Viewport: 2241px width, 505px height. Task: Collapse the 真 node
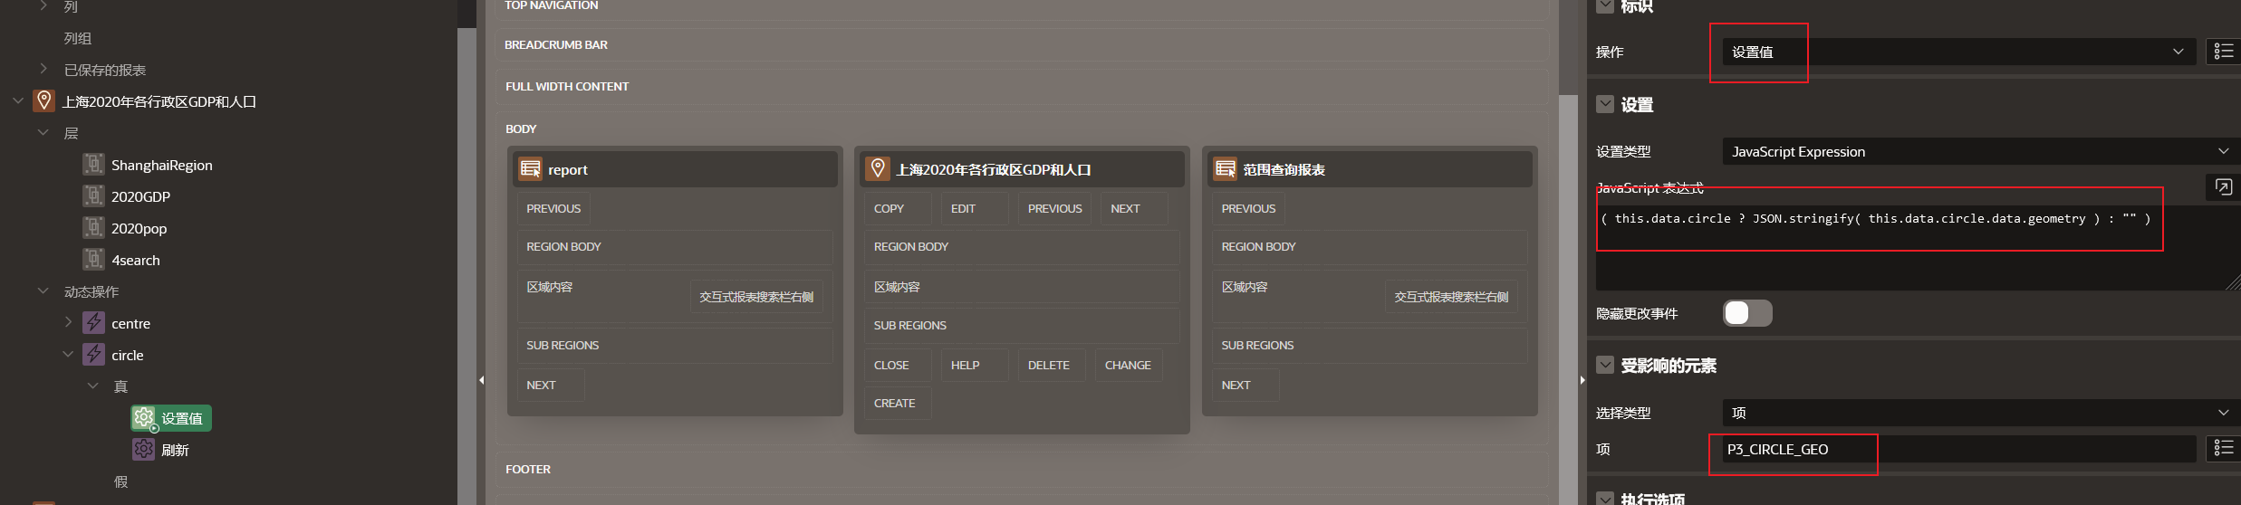point(93,386)
